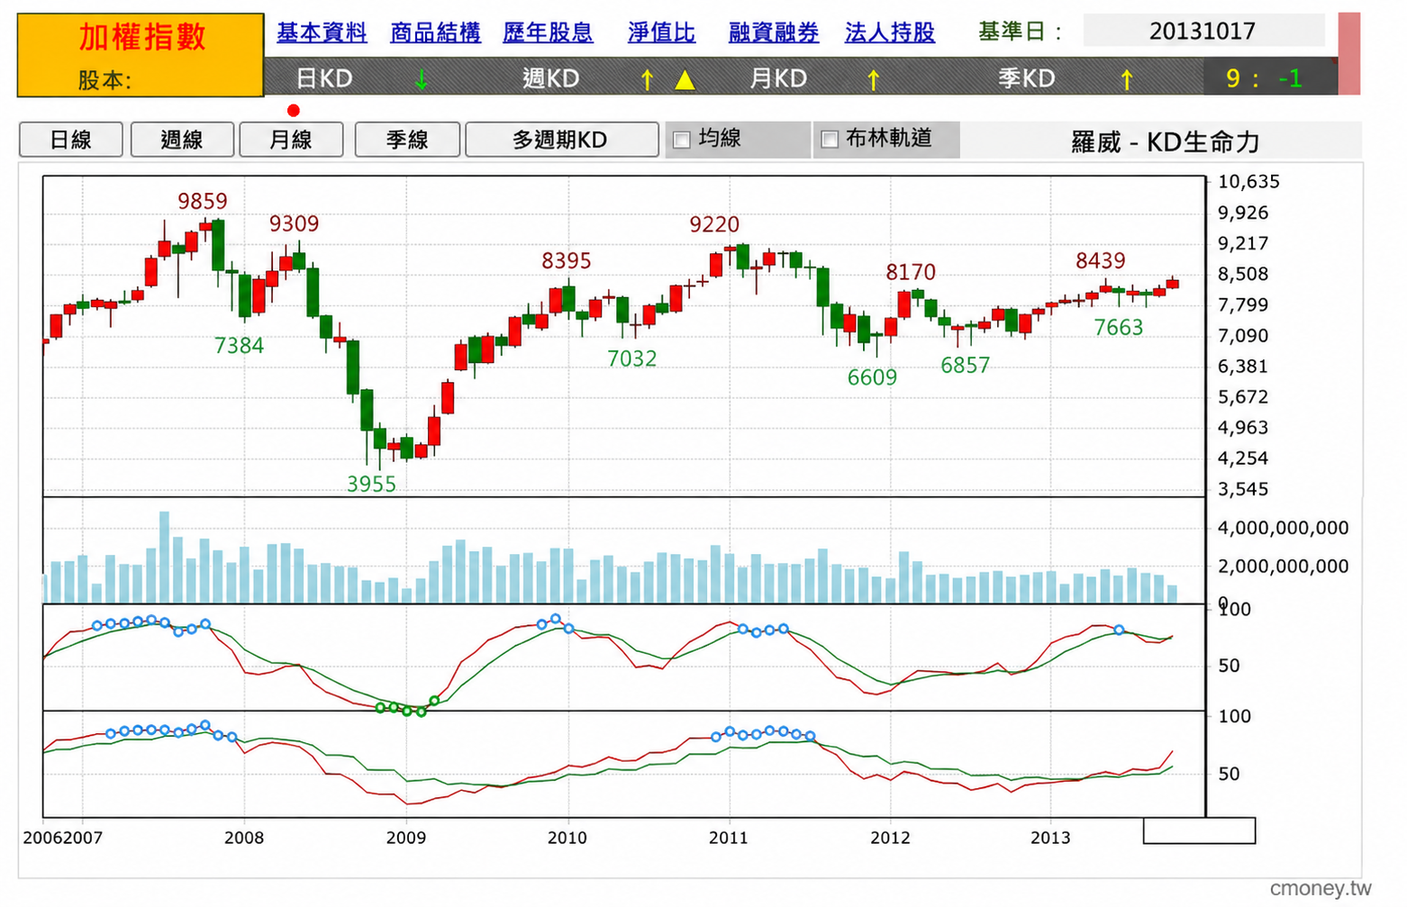Viewport: 1407px width, 907px height.
Task: Click the 9 : -1 score indicator
Action: (1263, 78)
